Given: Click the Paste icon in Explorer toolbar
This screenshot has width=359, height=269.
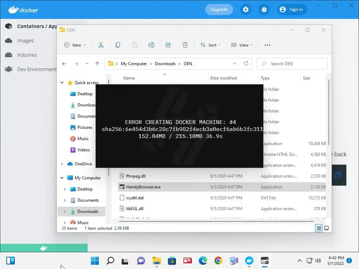Looking at the screenshot, I should pyautogui.click(x=135, y=45).
